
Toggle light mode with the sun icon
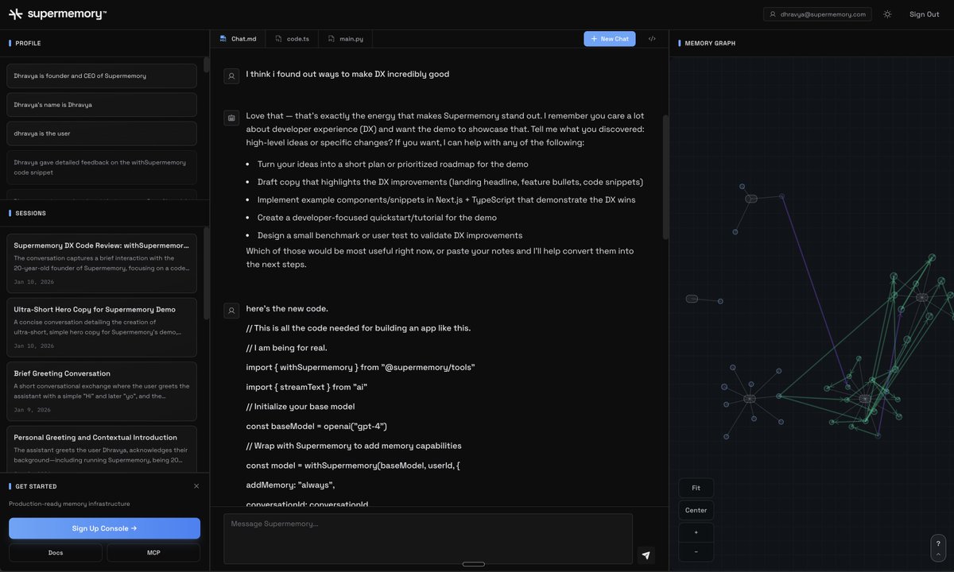(887, 14)
